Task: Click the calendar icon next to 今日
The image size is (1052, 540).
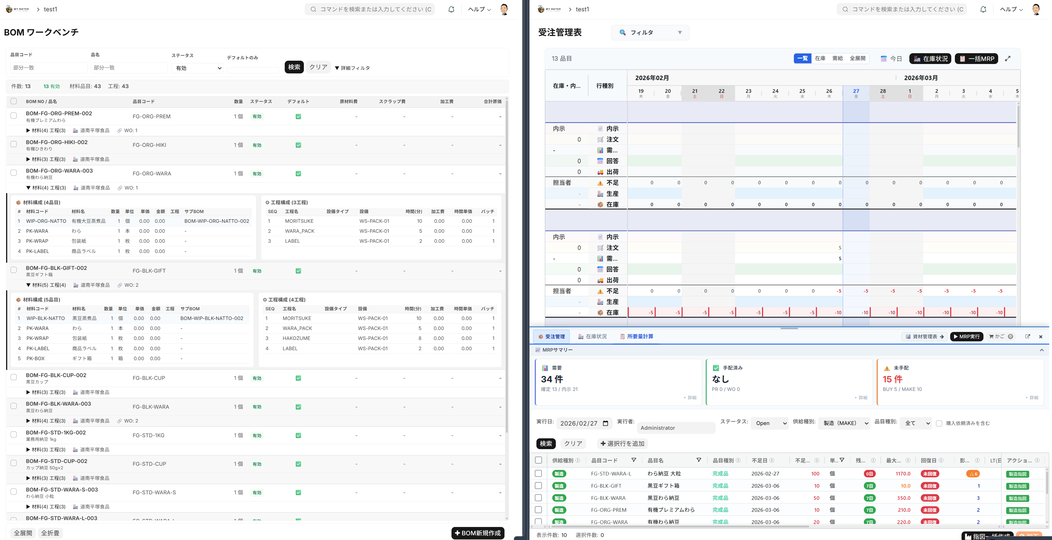Action: (x=884, y=59)
